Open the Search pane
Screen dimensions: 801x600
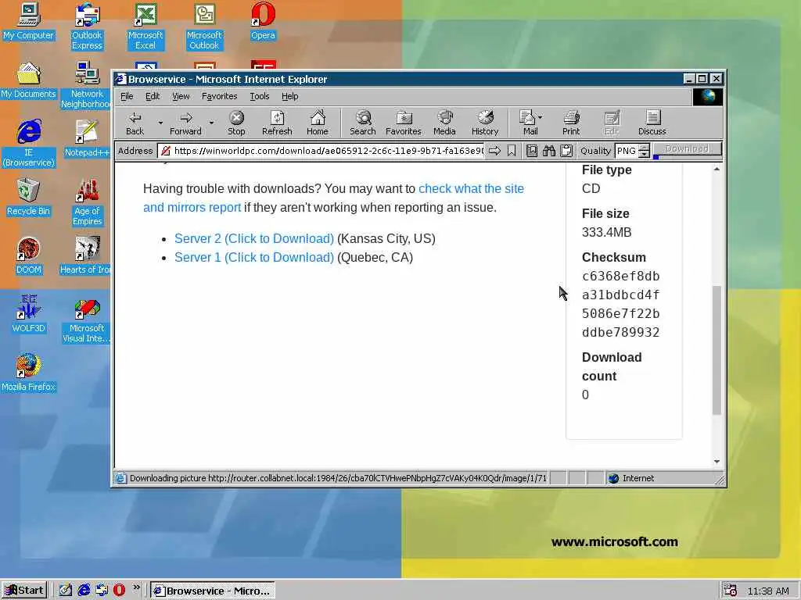click(363, 123)
